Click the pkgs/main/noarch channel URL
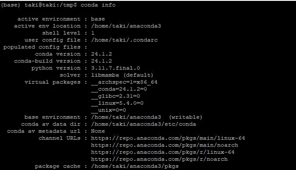 pos(165,145)
